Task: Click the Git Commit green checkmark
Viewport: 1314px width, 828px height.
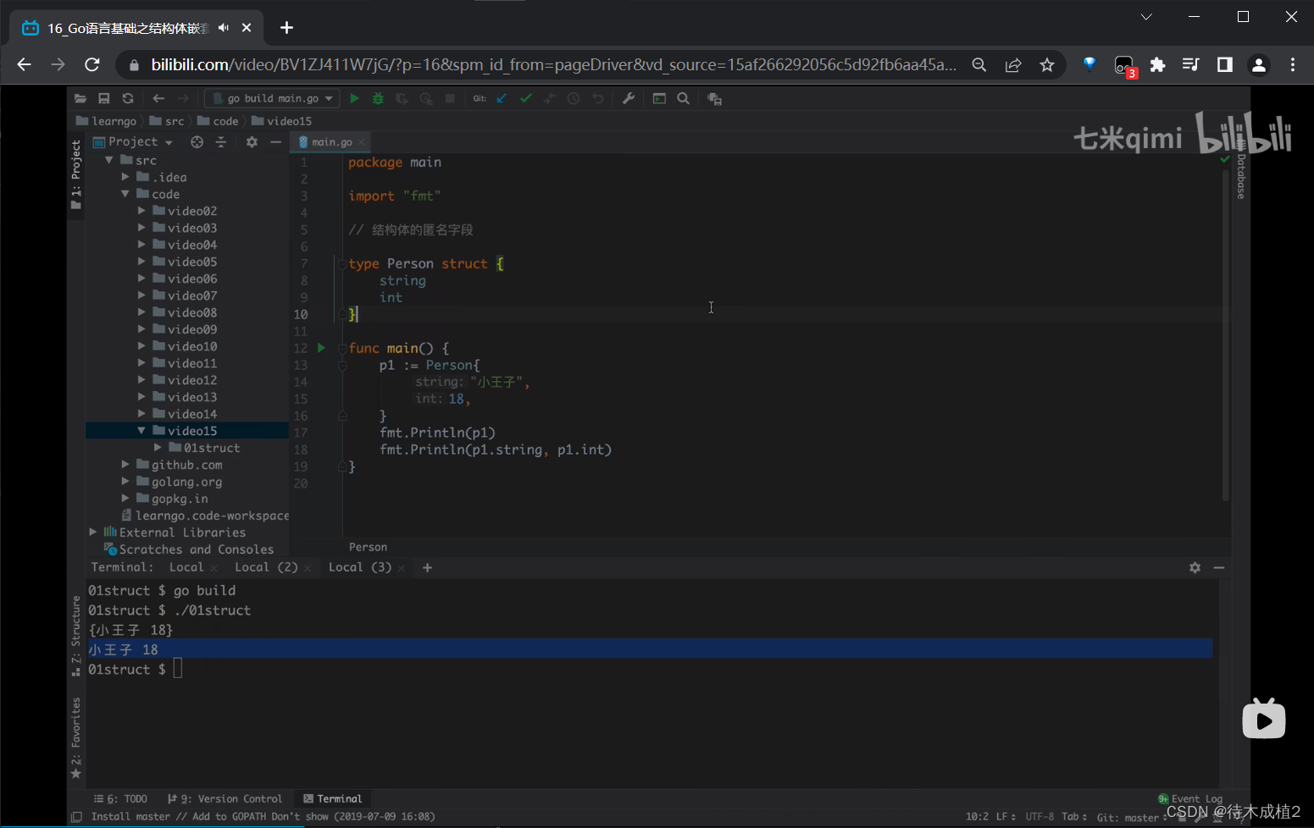Action: click(526, 99)
